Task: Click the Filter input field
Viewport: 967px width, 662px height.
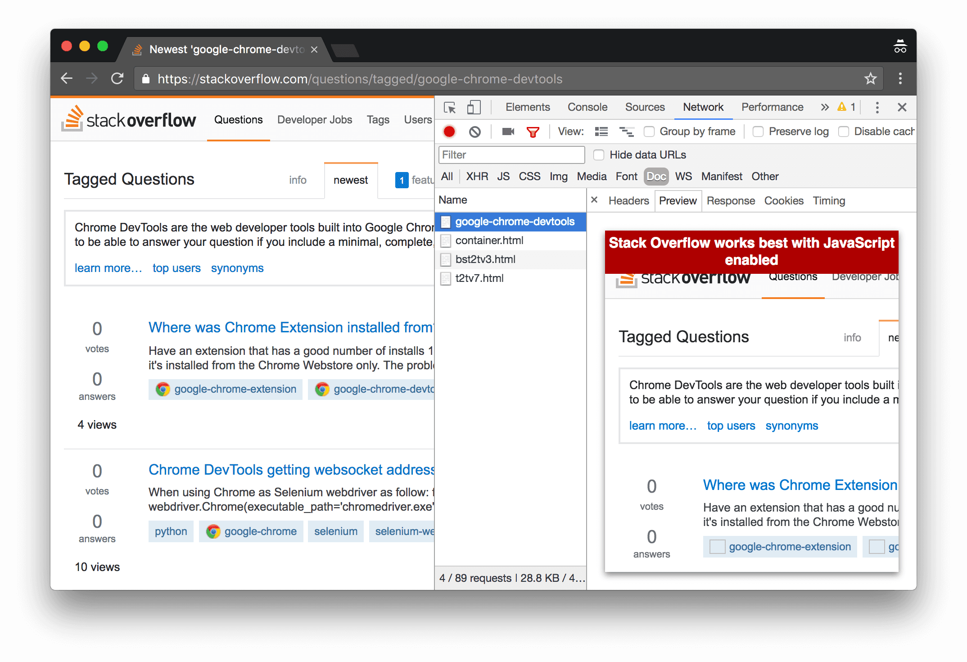Action: [511, 155]
